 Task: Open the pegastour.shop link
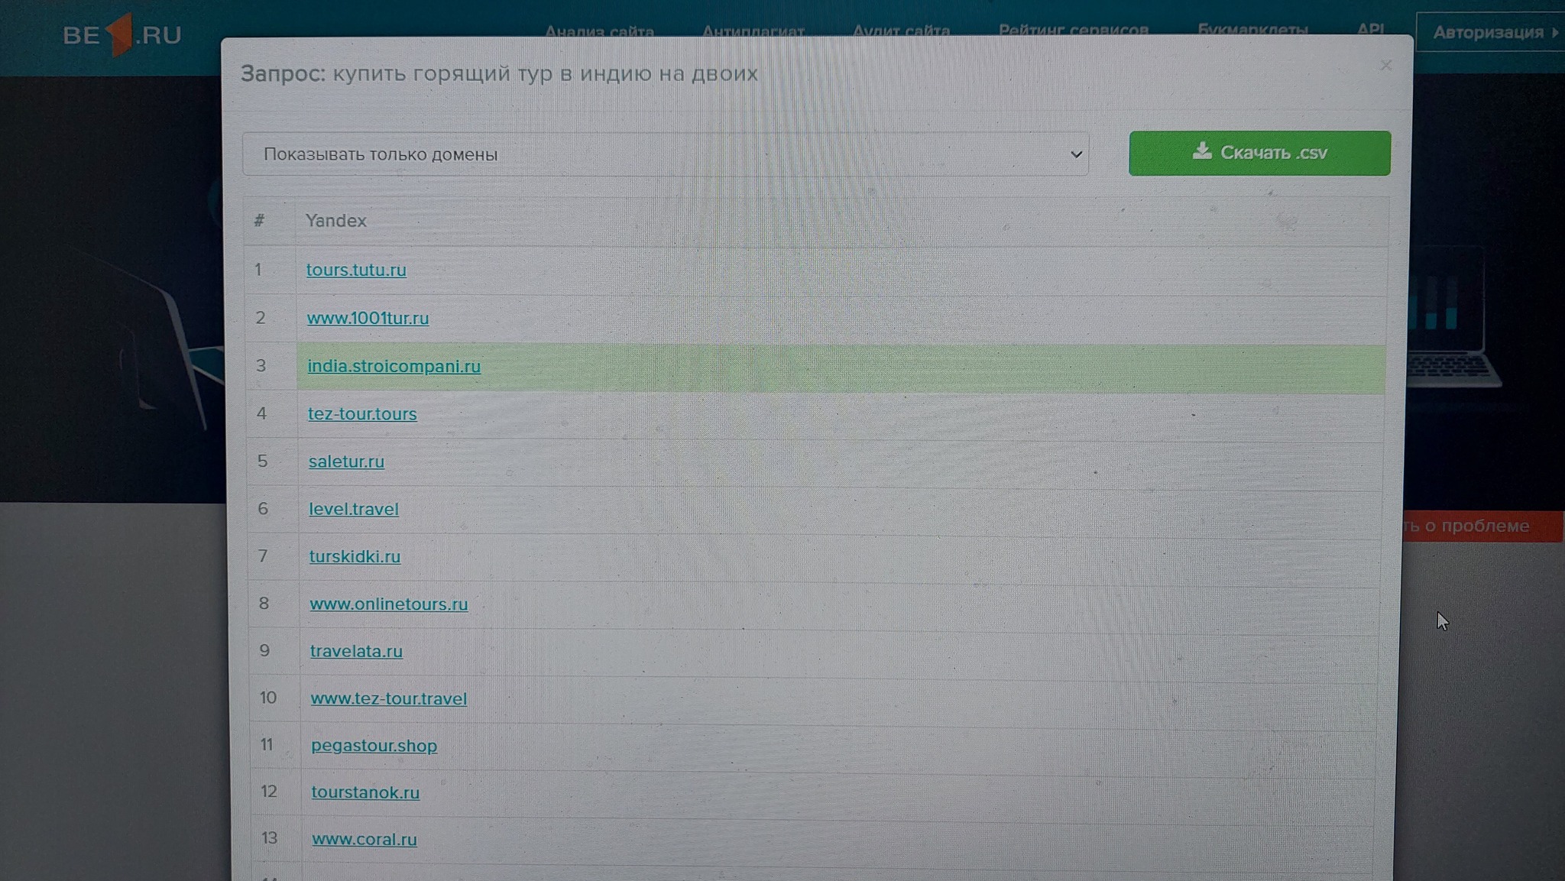pos(374,746)
